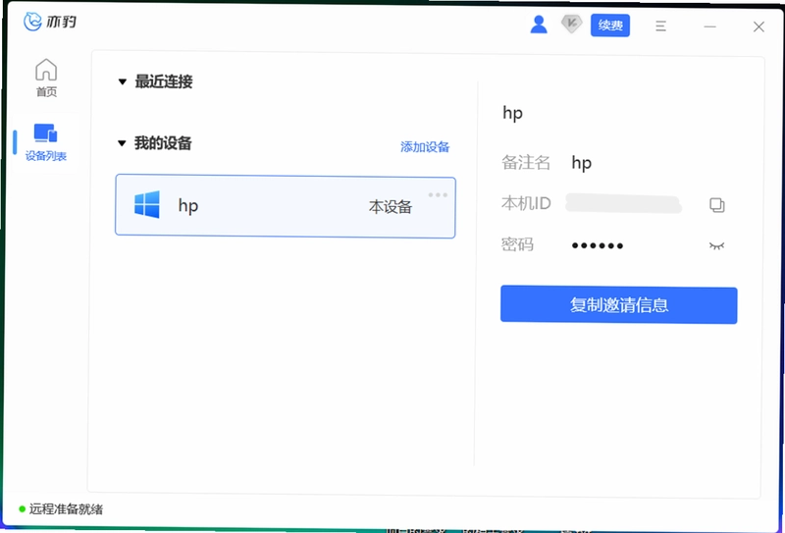The height and width of the screenshot is (533, 785).
Task: Click the hidden 本机ID field
Action: point(623,204)
